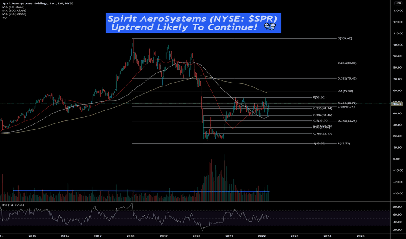Screen dimensions: 406x239
Task: Click -20.00 on the price axis
Action: tap(398, 182)
